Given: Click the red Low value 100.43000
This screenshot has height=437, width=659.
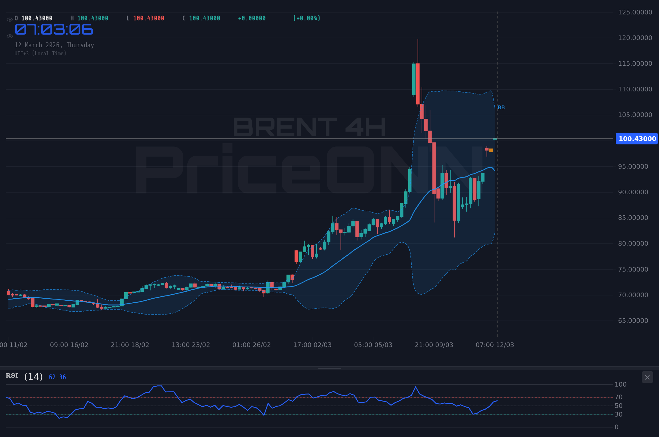Looking at the screenshot, I should pos(148,18).
